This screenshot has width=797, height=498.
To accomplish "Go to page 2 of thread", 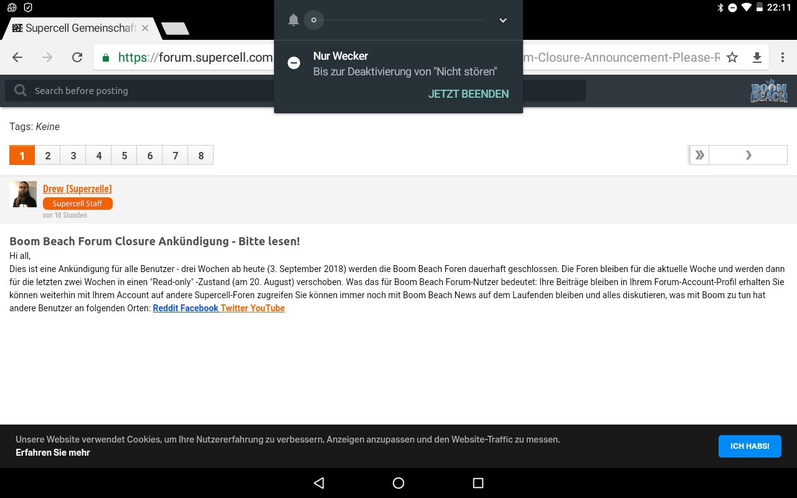I will click(48, 156).
